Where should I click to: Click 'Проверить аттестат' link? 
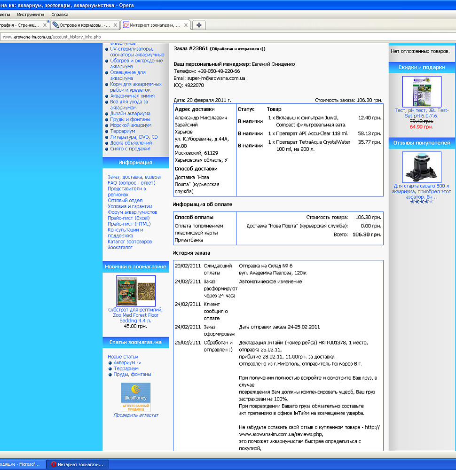136,415
